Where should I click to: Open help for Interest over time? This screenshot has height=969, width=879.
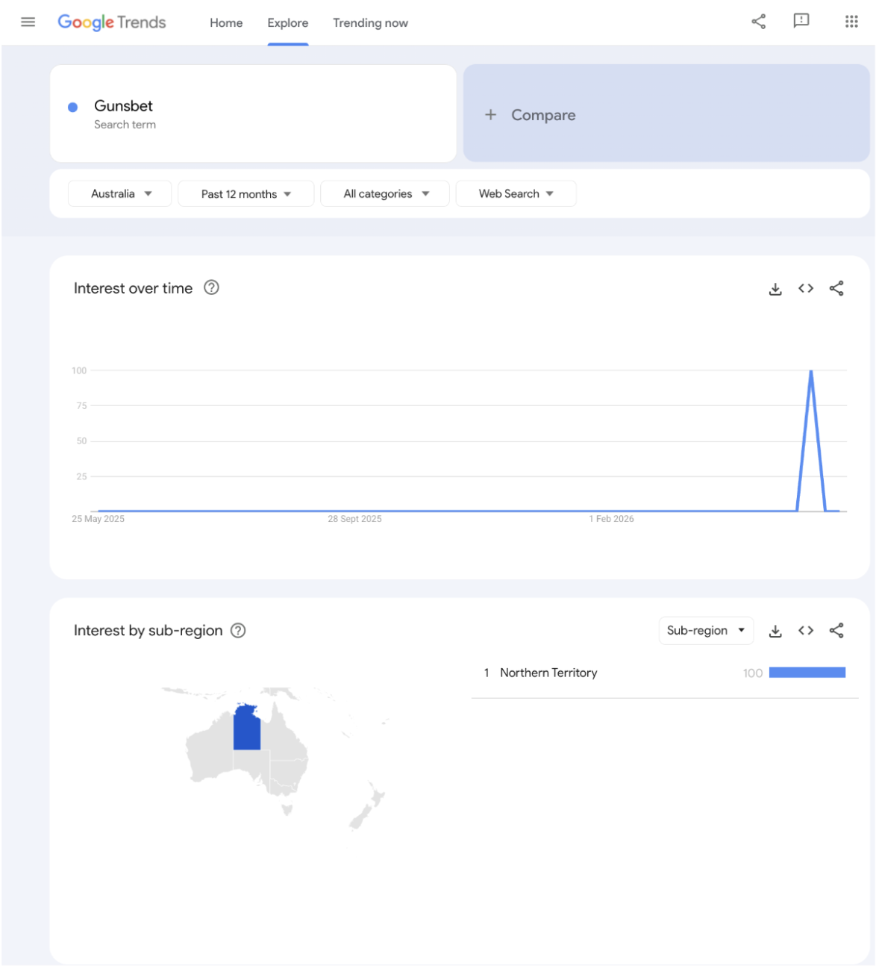point(211,287)
